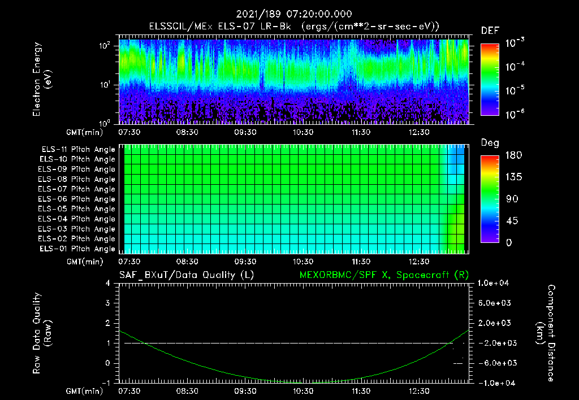Click the "ELS-01 Pitch Angle" row label
The image size is (579, 400).
pos(77,249)
